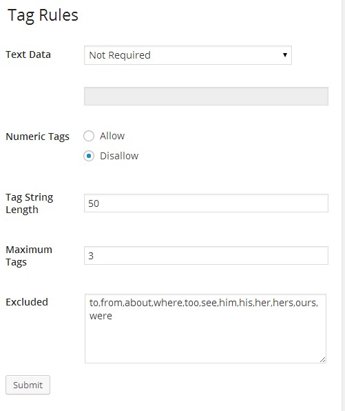
Task: Click the Allow label text
Action: [112, 136]
